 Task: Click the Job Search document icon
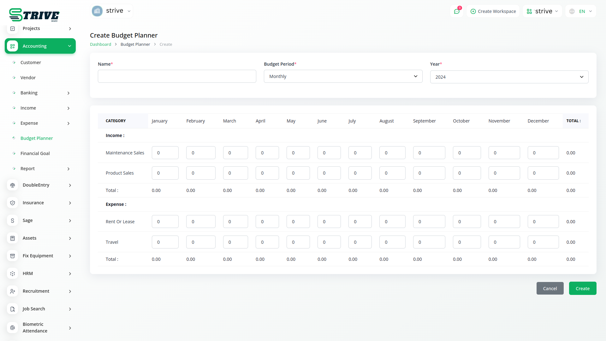tap(13, 309)
